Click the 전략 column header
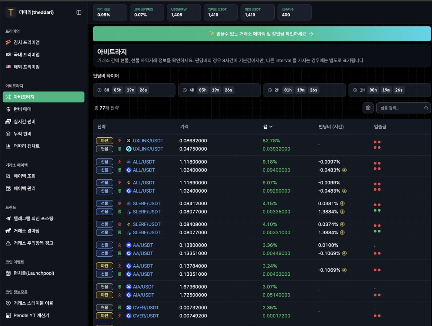Screen dimensions: 432x326 click(x=102, y=127)
